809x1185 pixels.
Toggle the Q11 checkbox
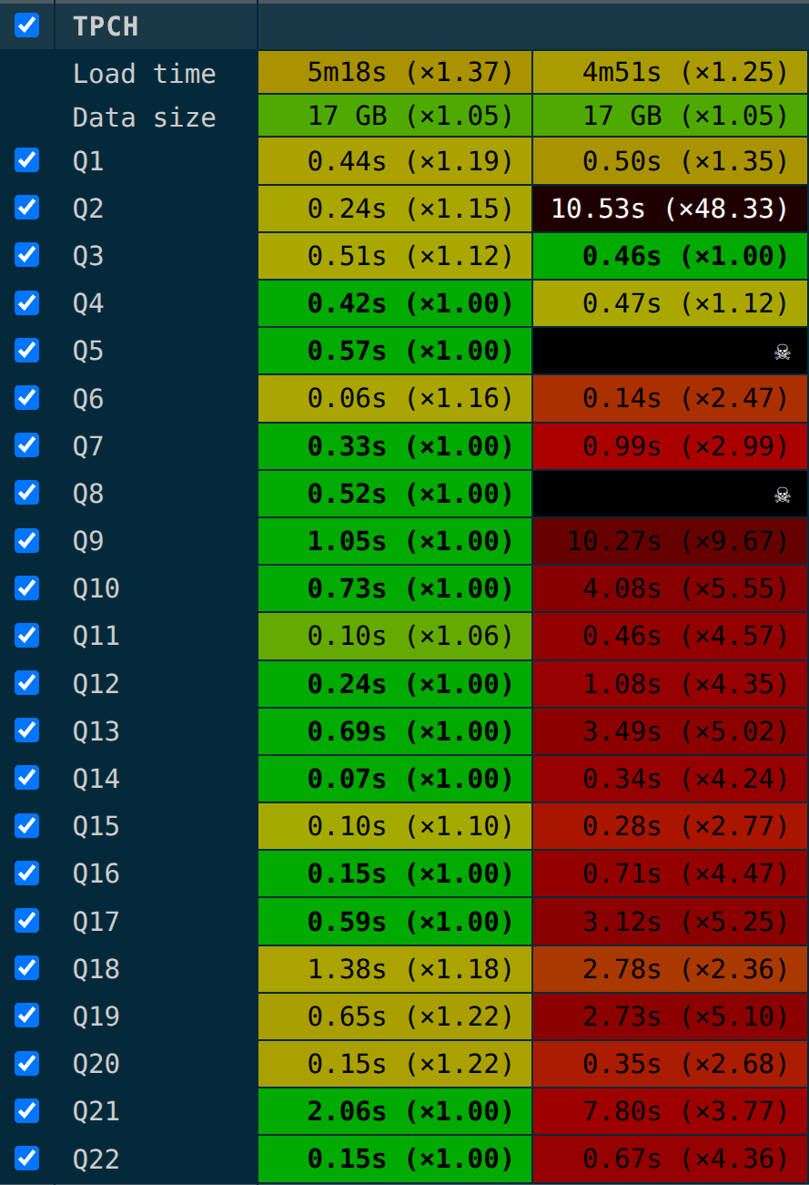tap(27, 635)
